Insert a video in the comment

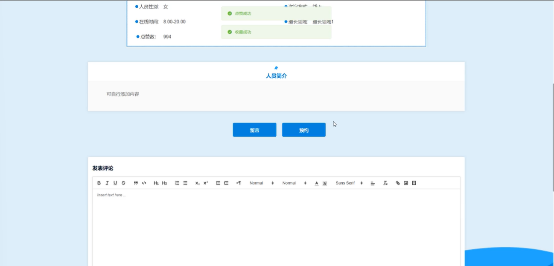click(414, 183)
